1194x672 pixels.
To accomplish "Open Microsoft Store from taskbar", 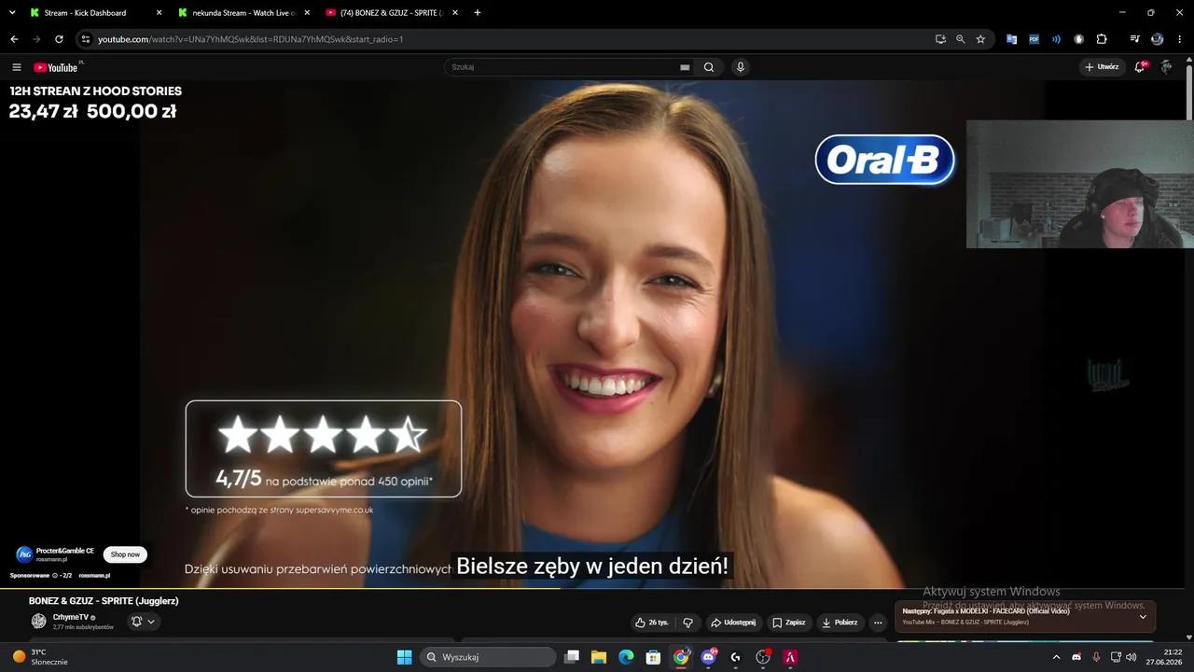I will (654, 657).
